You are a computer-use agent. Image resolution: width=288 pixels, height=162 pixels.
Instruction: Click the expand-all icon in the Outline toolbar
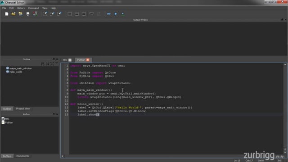(x=52, y=64)
